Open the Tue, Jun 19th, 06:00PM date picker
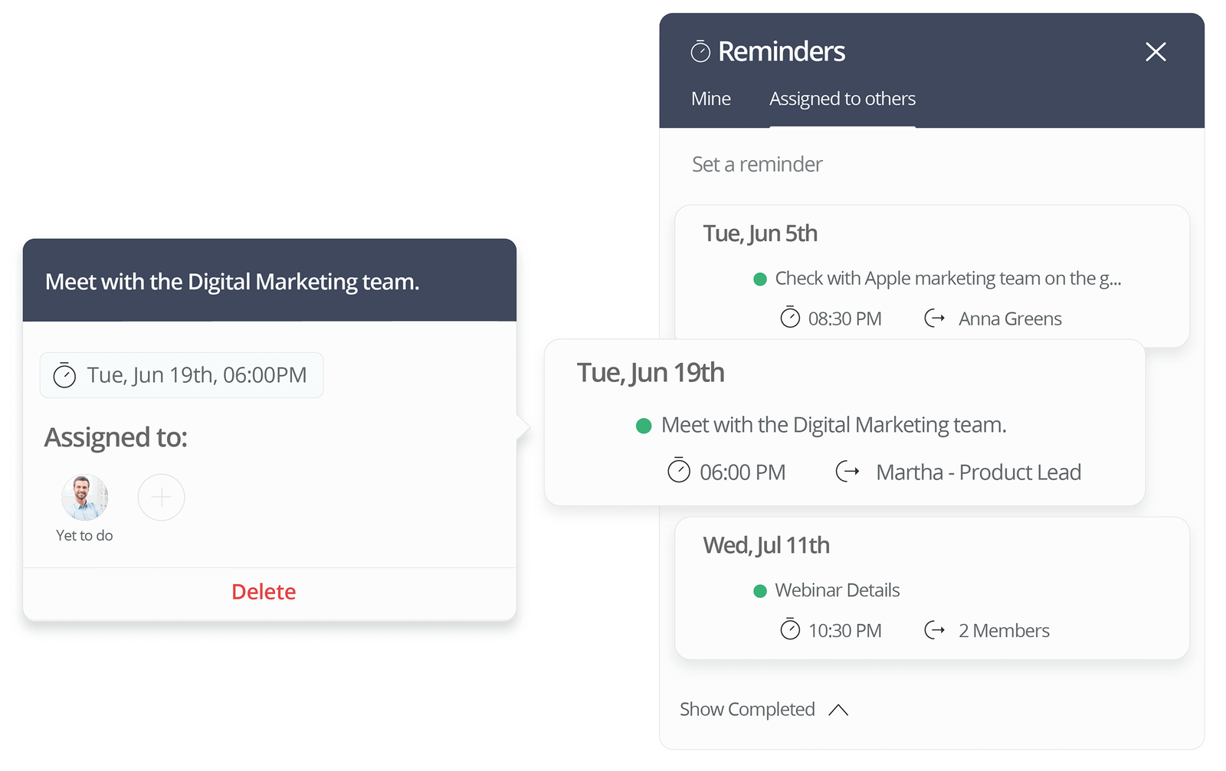This screenshot has height=771, width=1226. pyautogui.click(x=182, y=375)
